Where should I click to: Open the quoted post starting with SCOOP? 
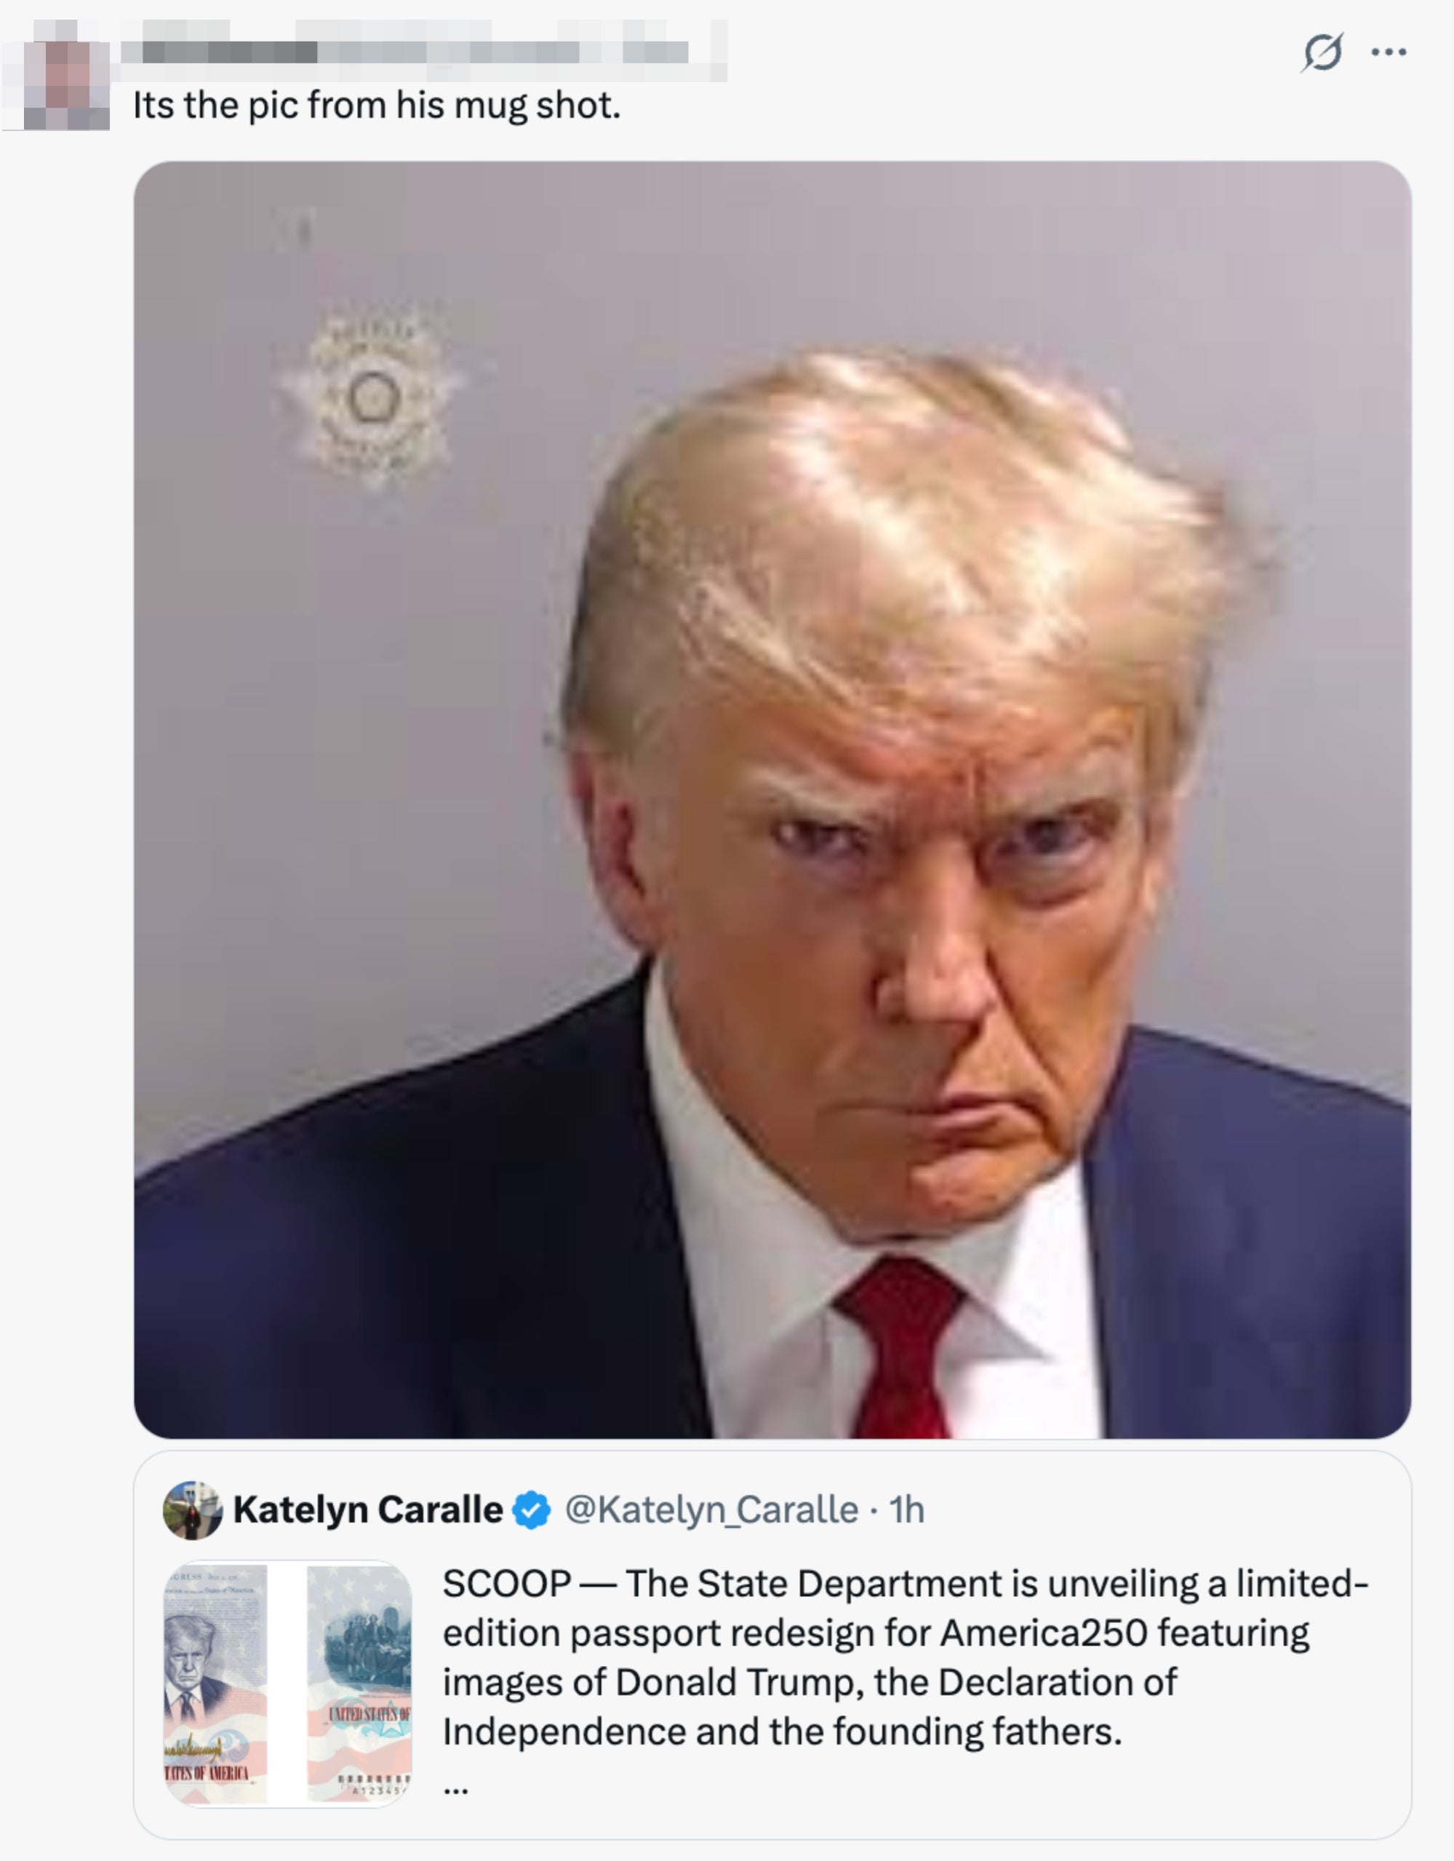(772, 1645)
